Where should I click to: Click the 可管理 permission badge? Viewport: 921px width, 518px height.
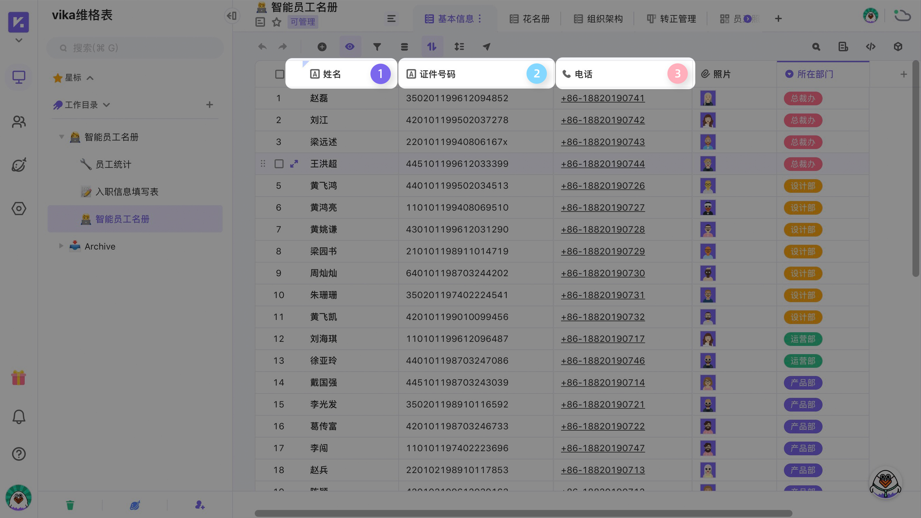point(303,22)
